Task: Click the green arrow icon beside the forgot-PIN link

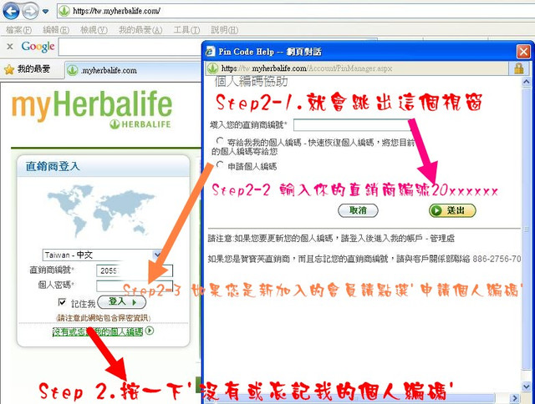Action: click(150, 331)
